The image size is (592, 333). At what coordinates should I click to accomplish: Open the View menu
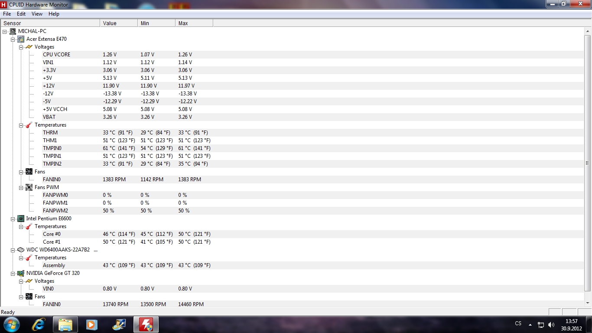click(37, 14)
